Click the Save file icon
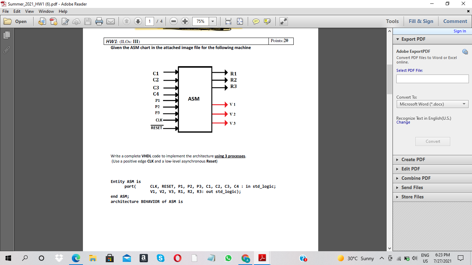The height and width of the screenshot is (265, 472). pyautogui.click(x=88, y=21)
